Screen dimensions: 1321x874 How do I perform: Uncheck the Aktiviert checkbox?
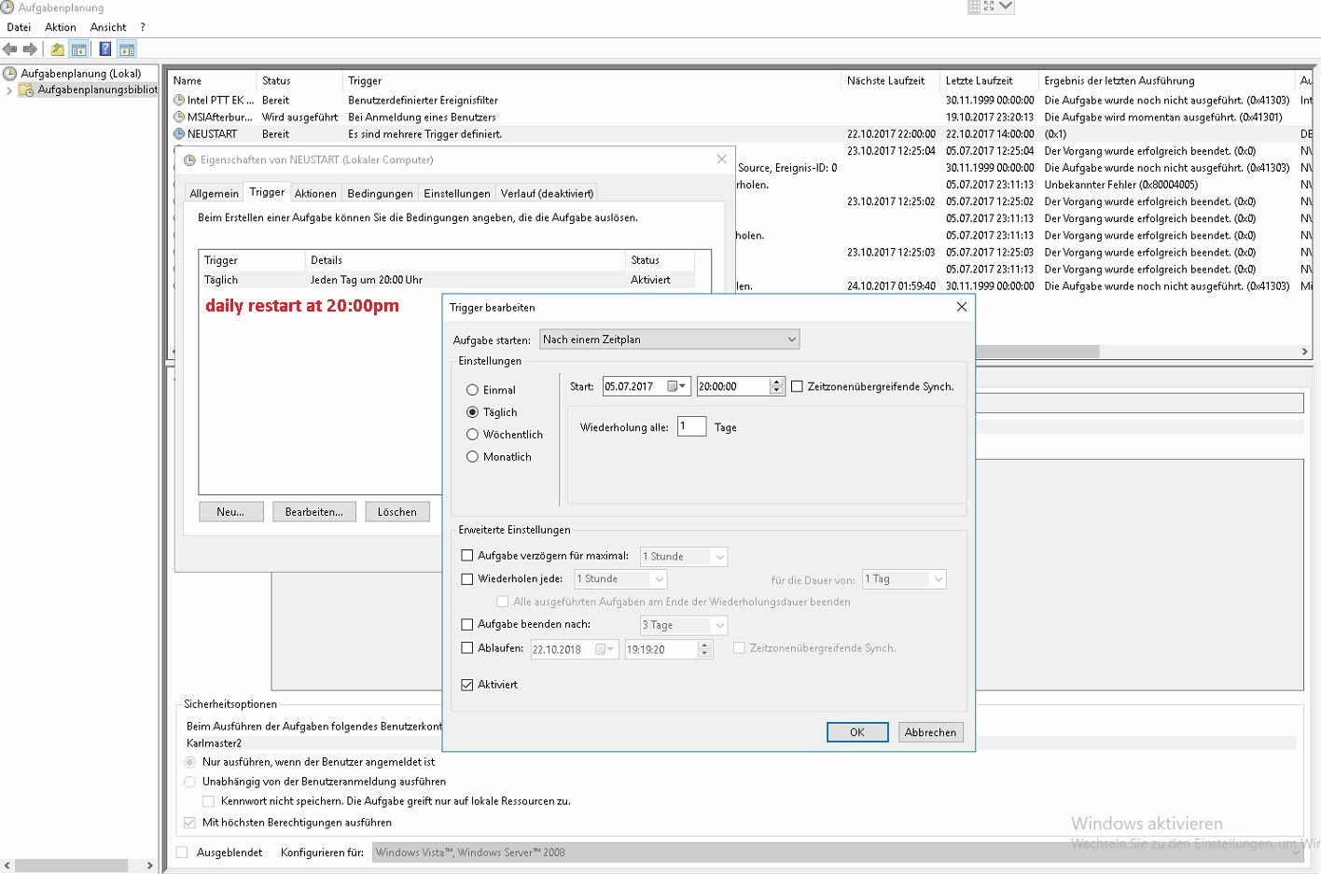467,685
